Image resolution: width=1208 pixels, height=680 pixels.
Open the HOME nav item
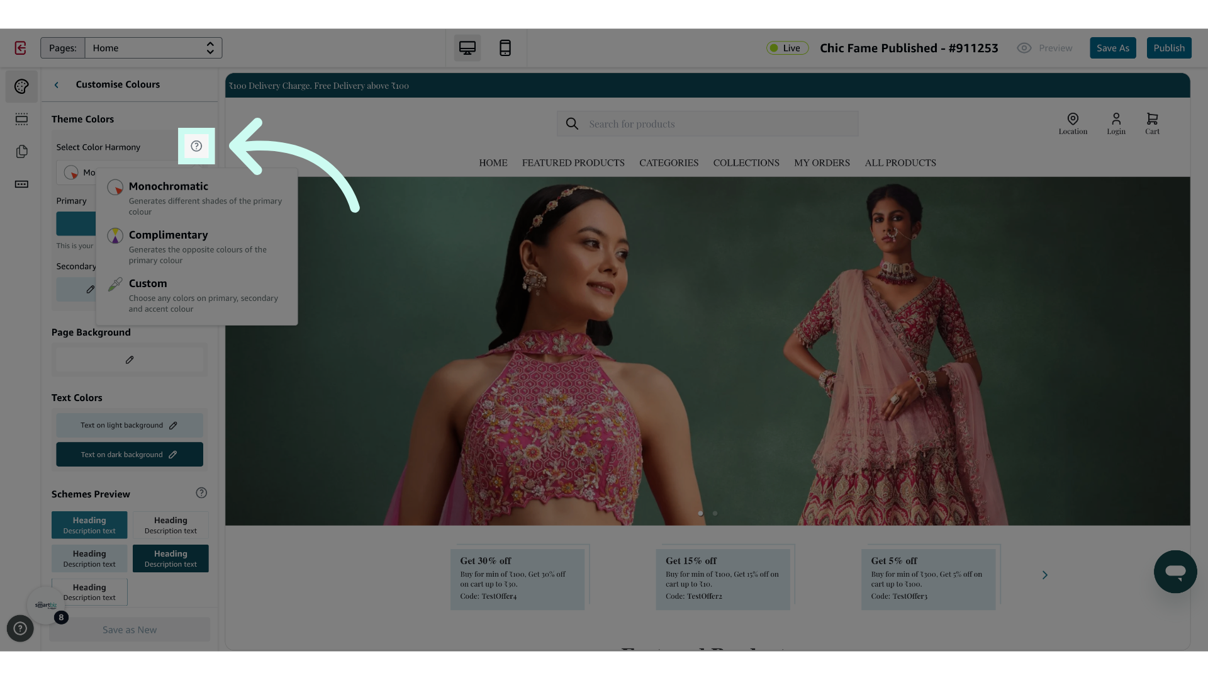[x=493, y=163]
